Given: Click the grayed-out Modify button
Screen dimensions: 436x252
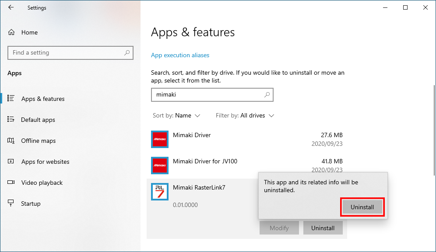Looking at the screenshot, I should tap(279, 228).
